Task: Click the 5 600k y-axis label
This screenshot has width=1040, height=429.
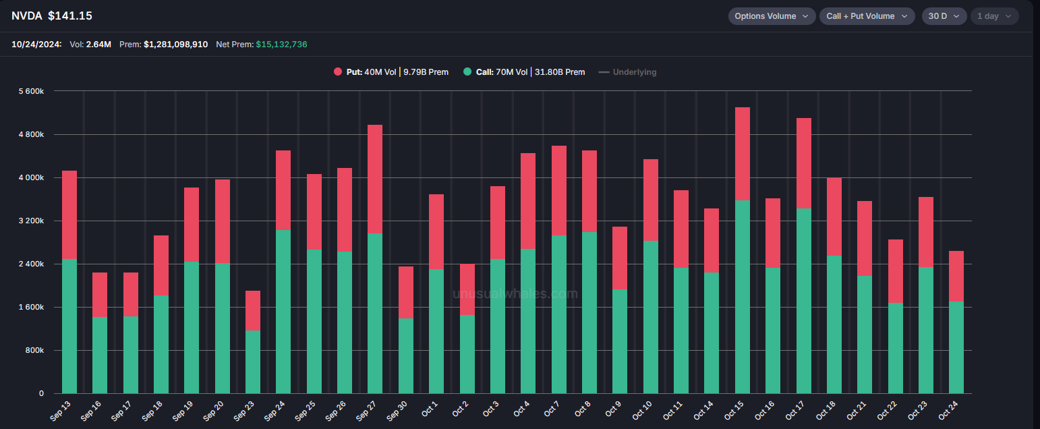Action: click(30, 91)
